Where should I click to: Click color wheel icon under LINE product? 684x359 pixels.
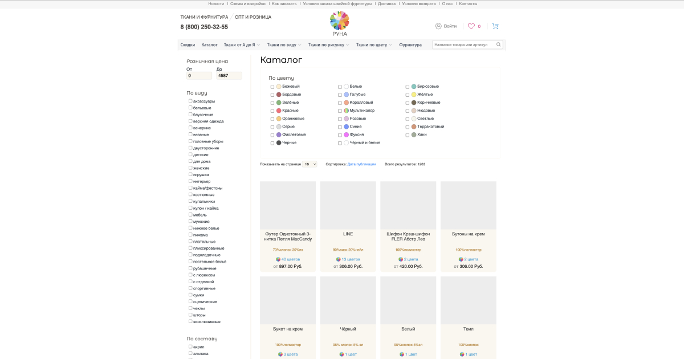point(339,259)
